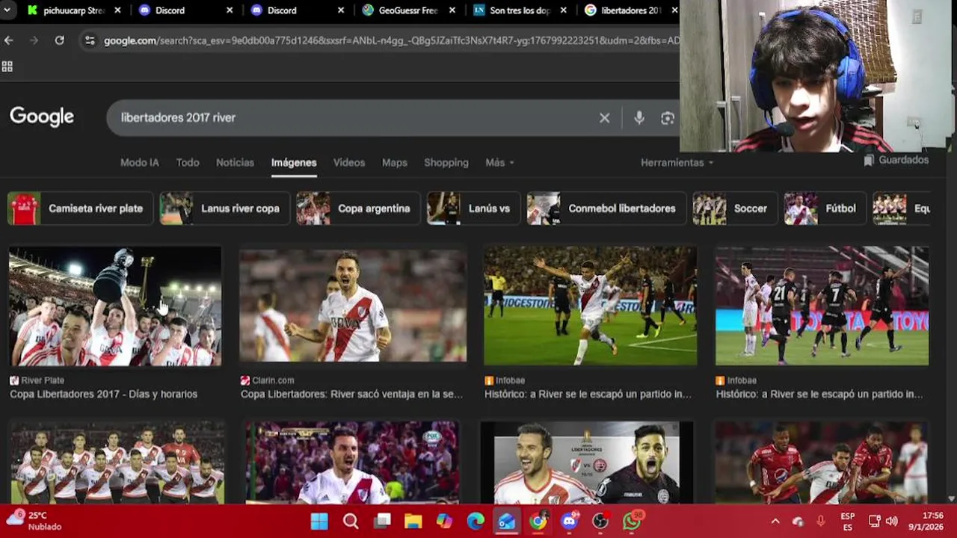Filter by Soccer chip
Viewport: 957px width, 538px height.
735,208
